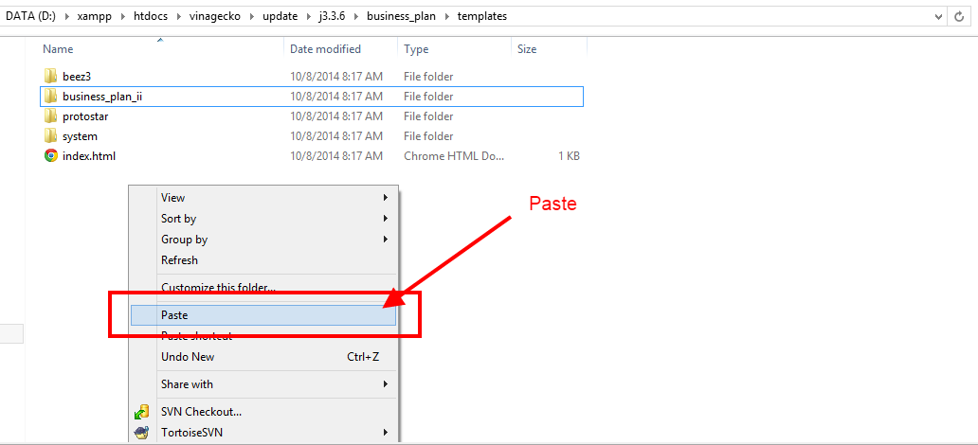Viewport: 978px width, 445px height.
Task: Open the address bar history dropdown
Action: [938, 16]
